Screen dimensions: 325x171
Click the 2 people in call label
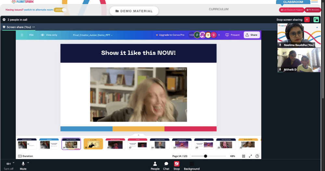(18, 20)
